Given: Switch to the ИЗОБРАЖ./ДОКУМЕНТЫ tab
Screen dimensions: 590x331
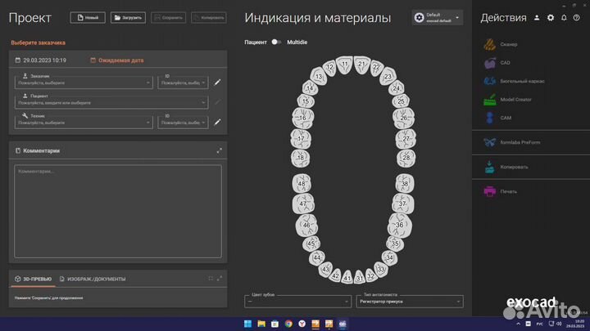Looking at the screenshot, I should [93, 279].
